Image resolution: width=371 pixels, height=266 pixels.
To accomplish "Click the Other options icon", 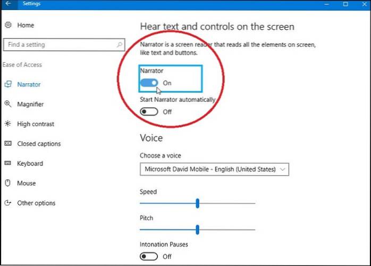I will click(8, 203).
